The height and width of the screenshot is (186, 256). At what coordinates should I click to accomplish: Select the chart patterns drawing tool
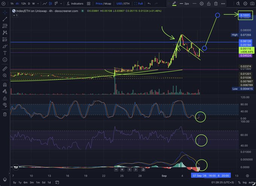click(x=5, y=32)
